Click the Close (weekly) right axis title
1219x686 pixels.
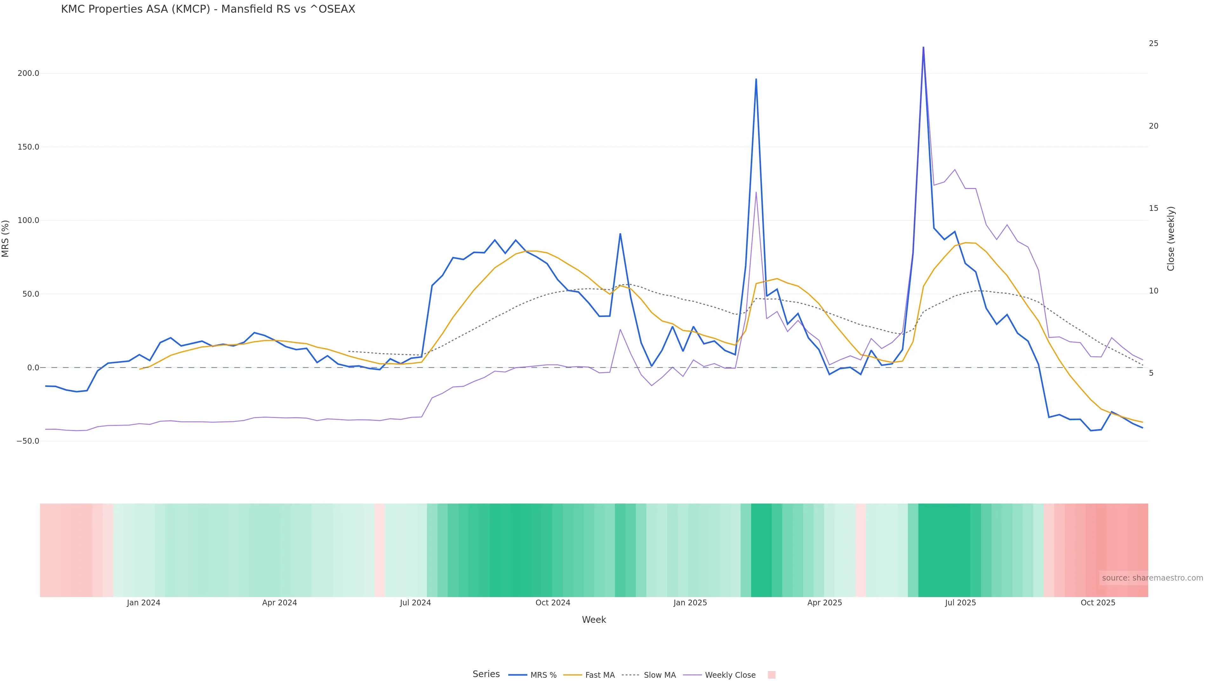pos(1171,238)
